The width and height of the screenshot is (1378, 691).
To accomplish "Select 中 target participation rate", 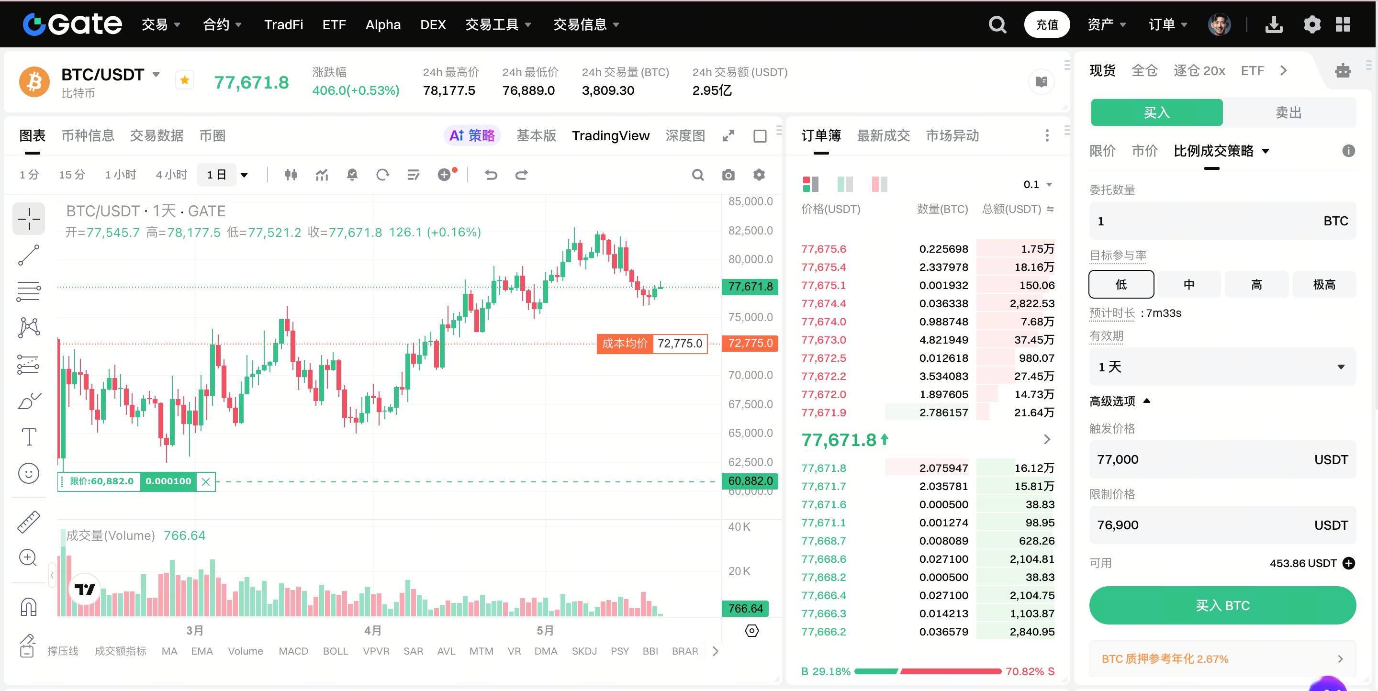I will [x=1188, y=284].
